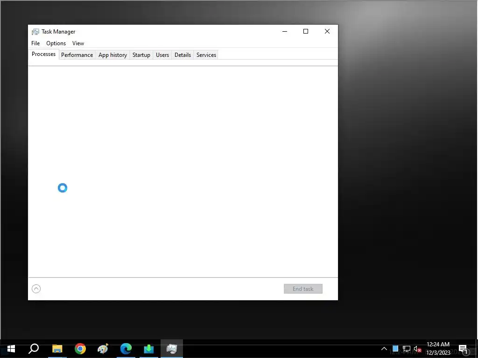The height and width of the screenshot is (358, 478).
Task: Open the green download arrow app
Action: coord(149,349)
